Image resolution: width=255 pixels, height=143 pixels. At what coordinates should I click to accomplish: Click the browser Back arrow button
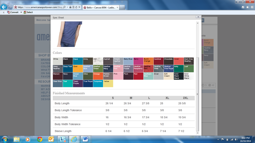pos(4,7)
